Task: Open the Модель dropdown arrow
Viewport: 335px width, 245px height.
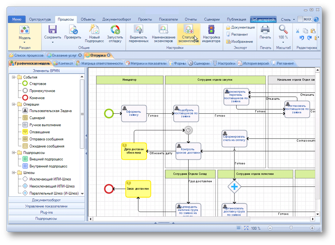Action: point(24,42)
